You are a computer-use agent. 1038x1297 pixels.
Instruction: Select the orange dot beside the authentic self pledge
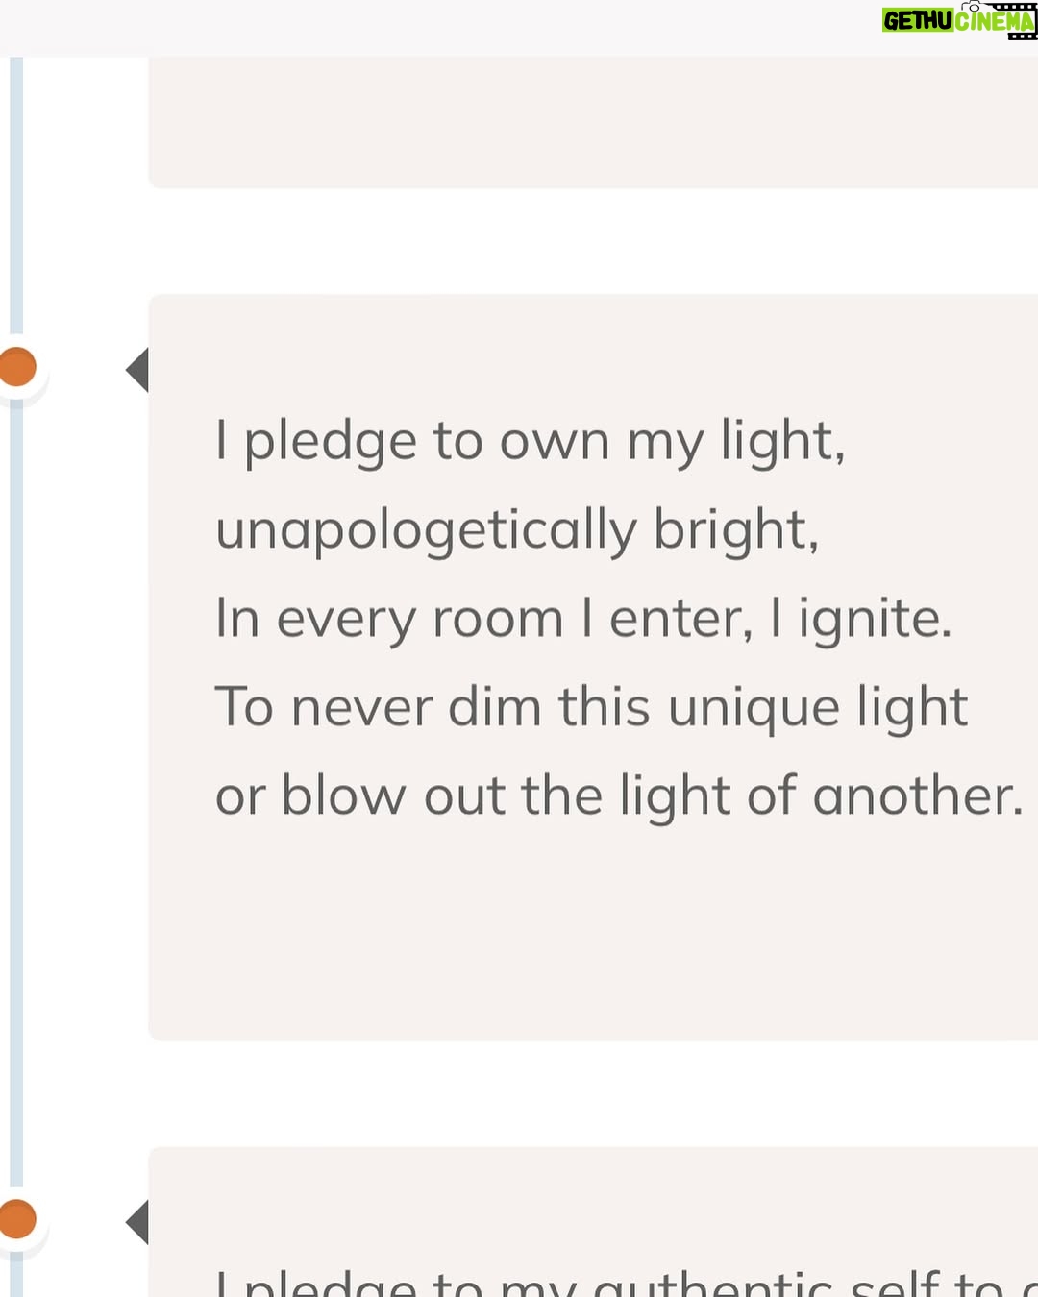[x=17, y=1219]
